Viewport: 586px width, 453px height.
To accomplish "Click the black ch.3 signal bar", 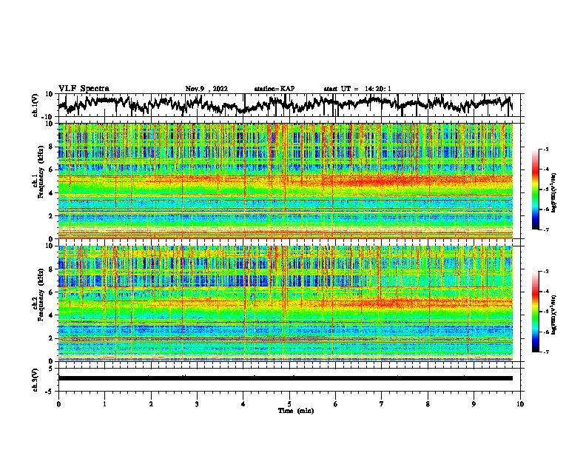I will (x=286, y=378).
